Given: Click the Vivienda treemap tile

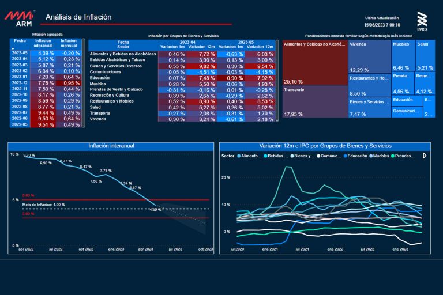Looking at the screenshot, I should [x=369, y=56].
